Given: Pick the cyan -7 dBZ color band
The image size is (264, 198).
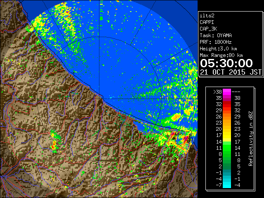Looking at the screenshot, I should (227, 185).
